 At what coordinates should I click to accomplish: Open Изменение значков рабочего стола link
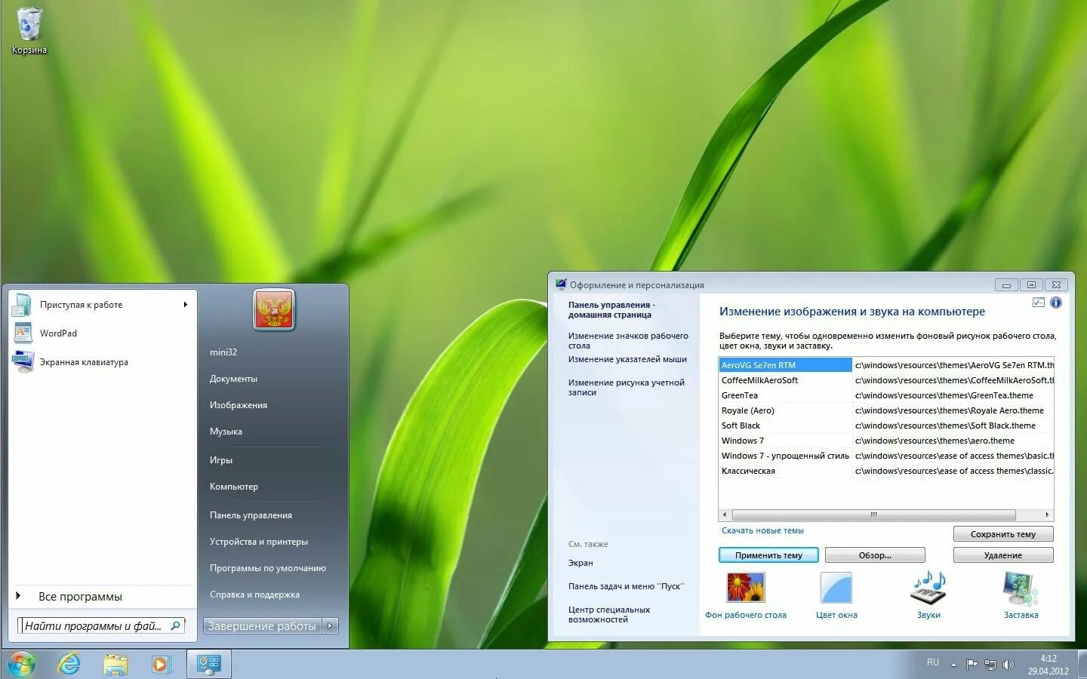pyautogui.click(x=628, y=341)
